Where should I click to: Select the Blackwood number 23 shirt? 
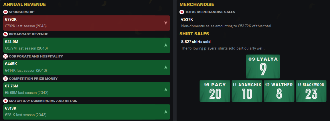(x=311, y=91)
